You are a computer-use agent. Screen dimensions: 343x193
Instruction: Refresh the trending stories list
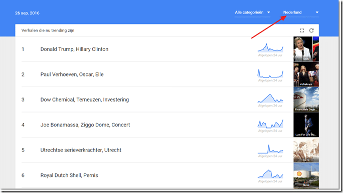(x=311, y=30)
